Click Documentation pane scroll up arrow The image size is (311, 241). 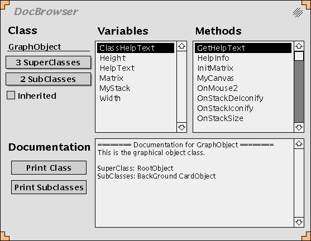(x=299, y=144)
